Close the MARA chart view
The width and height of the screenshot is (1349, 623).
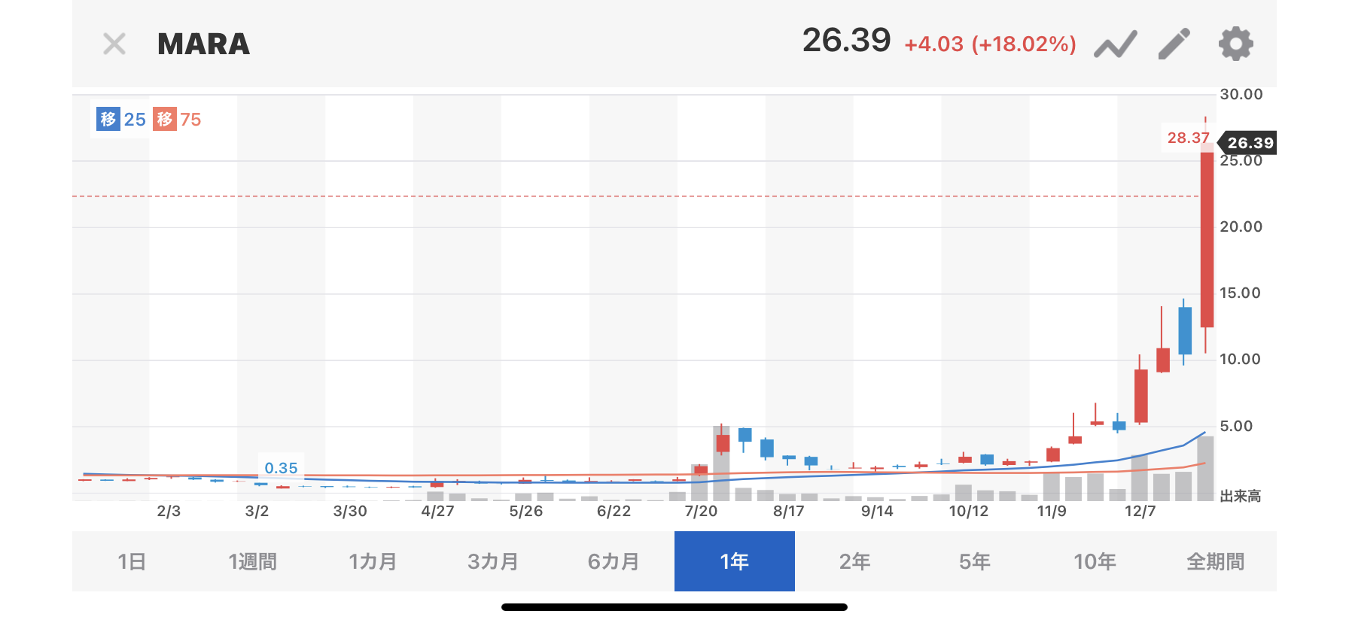114,44
